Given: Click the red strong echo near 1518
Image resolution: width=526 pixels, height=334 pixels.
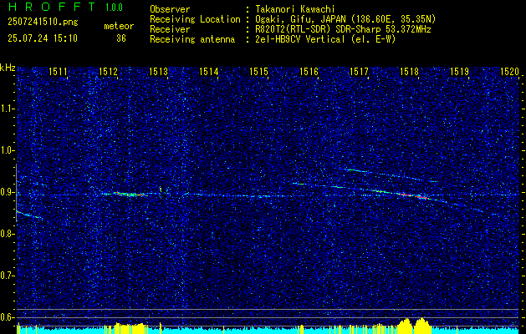Looking at the screenshot, I should pyautogui.click(x=414, y=196).
